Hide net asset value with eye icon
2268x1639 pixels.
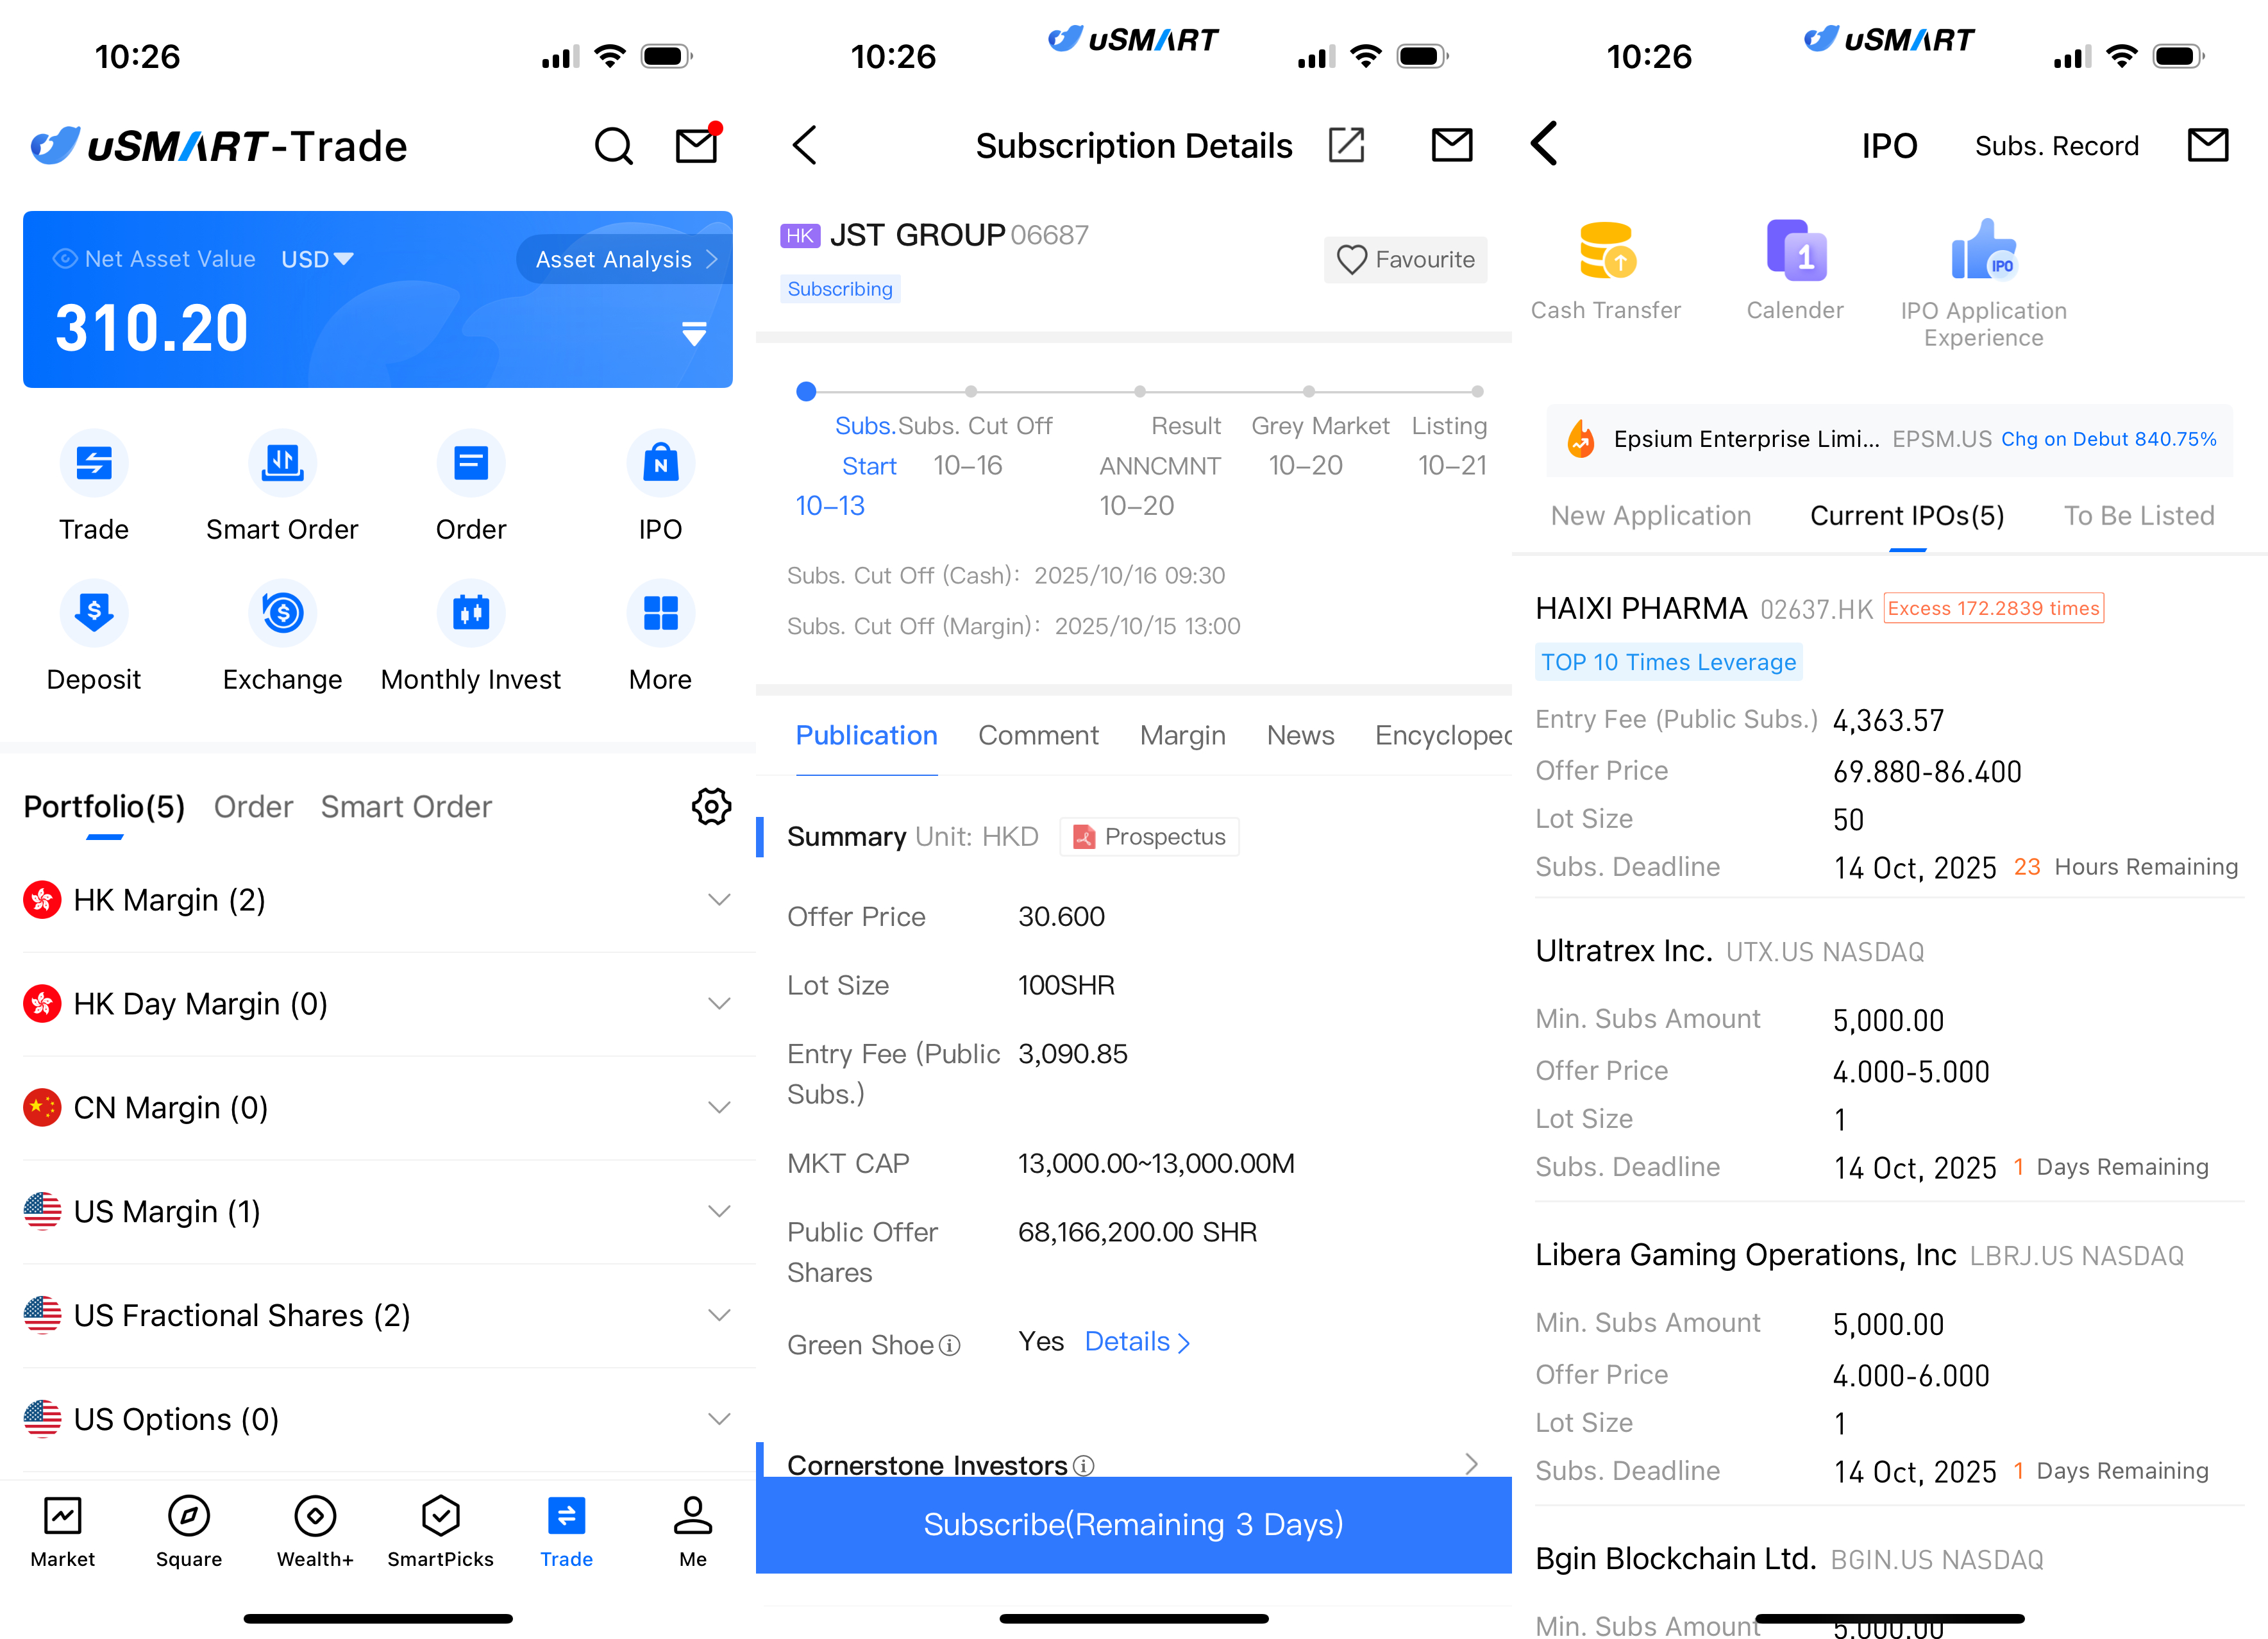coord(65,259)
